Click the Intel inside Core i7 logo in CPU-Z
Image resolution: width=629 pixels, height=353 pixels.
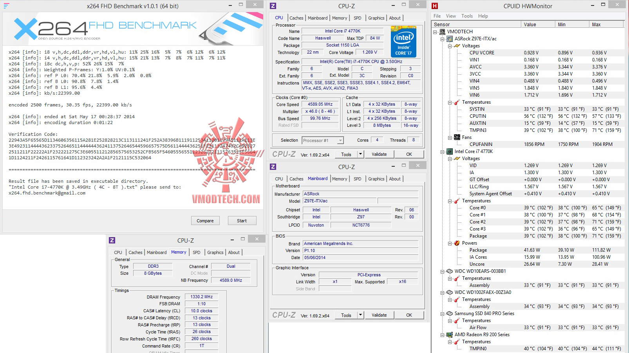[403, 41]
